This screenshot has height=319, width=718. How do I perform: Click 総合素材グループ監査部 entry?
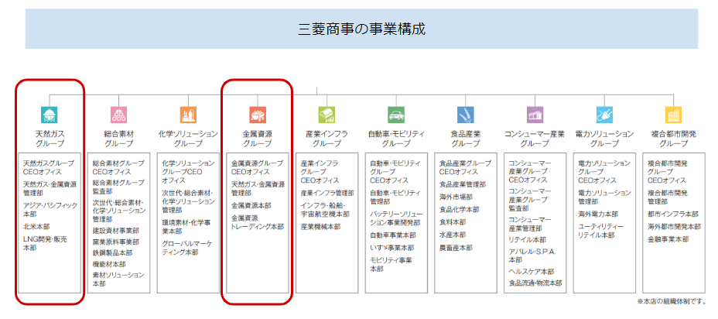[118, 189]
